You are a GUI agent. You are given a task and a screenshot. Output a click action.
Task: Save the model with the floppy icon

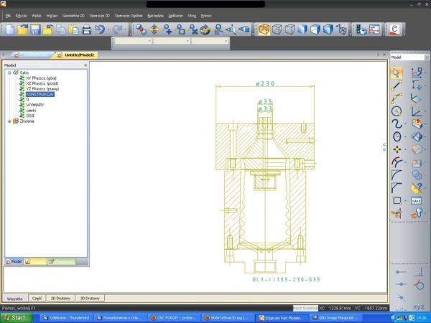(x=35, y=29)
